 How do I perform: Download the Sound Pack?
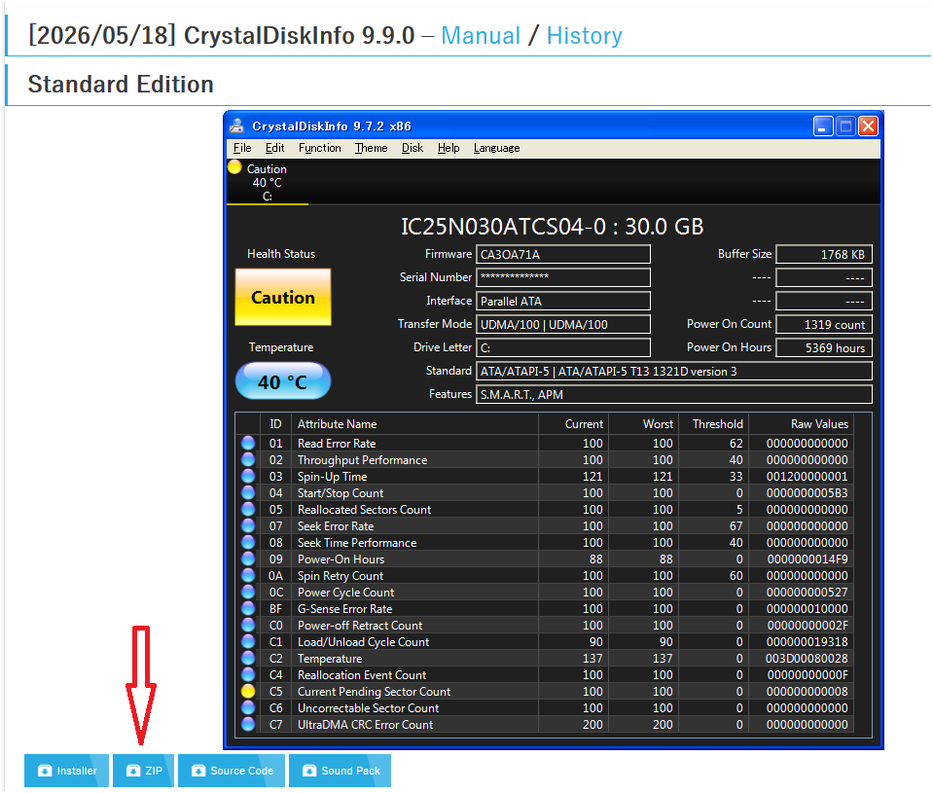(341, 771)
